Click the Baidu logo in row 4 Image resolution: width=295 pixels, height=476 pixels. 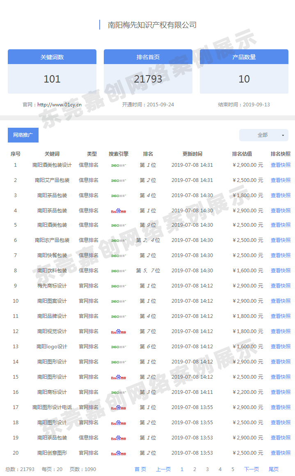pyautogui.click(x=119, y=211)
